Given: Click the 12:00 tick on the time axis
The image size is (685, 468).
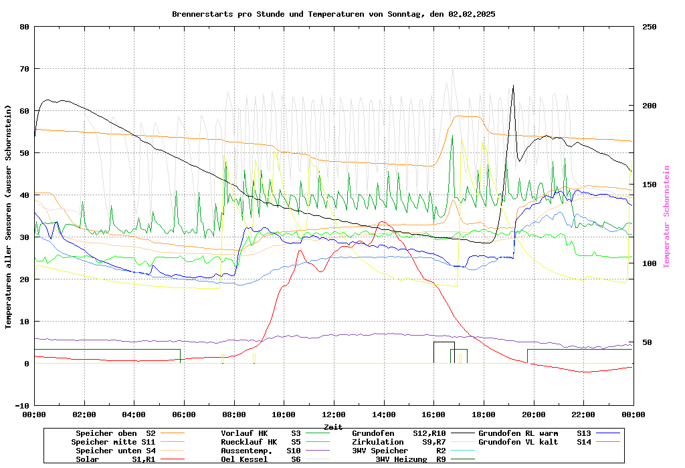Looking at the screenshot, I should coord(333,415).
